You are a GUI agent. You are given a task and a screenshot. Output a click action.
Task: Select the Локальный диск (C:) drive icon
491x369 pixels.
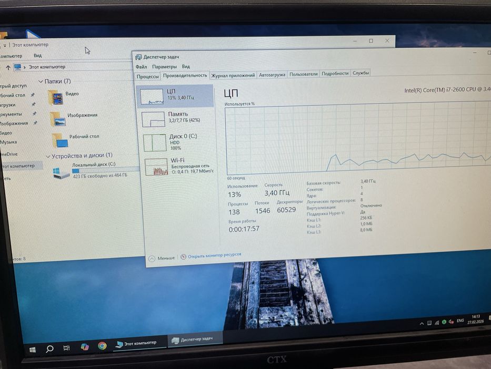click(x=62, y=172)
